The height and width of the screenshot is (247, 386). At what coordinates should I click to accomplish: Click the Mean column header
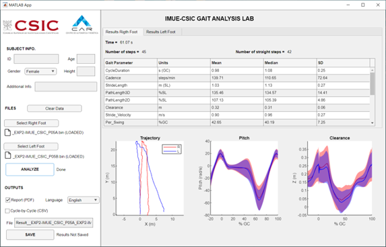[237, 63]
